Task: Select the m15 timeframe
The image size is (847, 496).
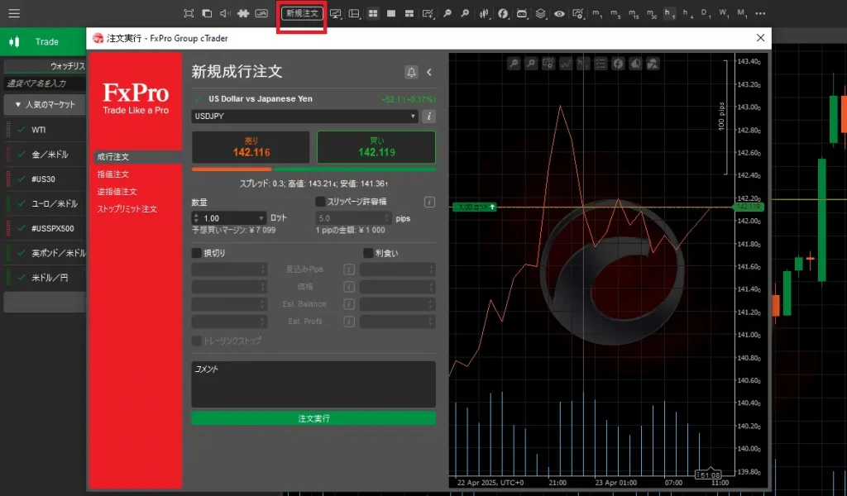Action: tap(634, 13)
